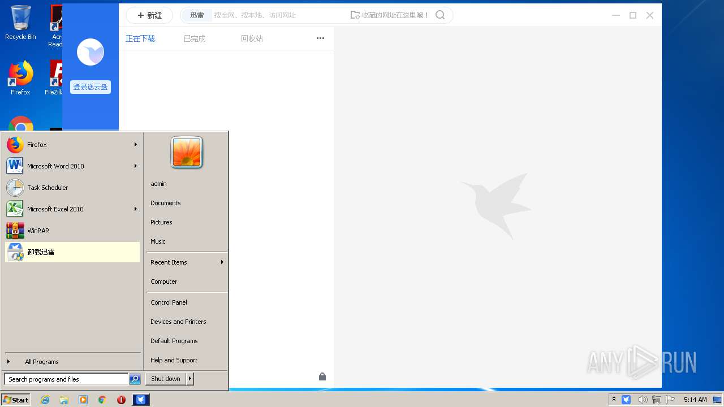This screenshot has width=724, height=407.
Task: Click the Xunlei bird avatar in sidebar
Action: point(90,53)
